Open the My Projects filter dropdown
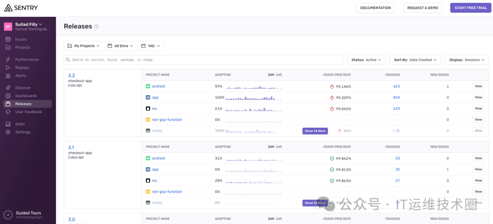This screenshot has width=493, height=224. point(84,46)
